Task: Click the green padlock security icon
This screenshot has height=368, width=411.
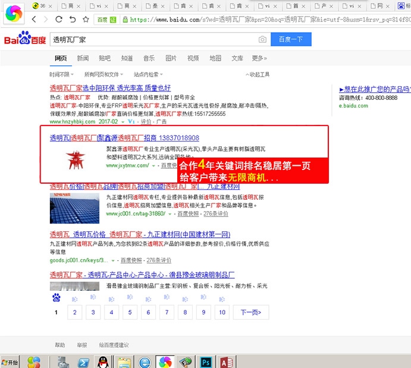Action: tap(126, 20)
